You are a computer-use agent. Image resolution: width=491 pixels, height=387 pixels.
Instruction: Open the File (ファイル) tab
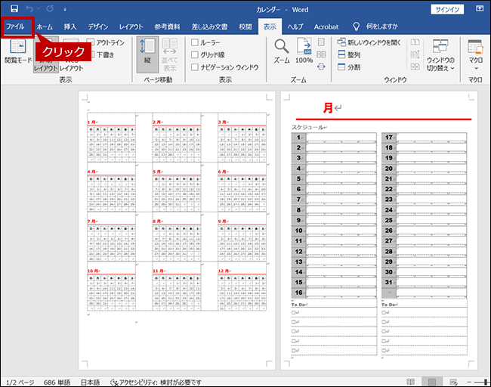16,26
